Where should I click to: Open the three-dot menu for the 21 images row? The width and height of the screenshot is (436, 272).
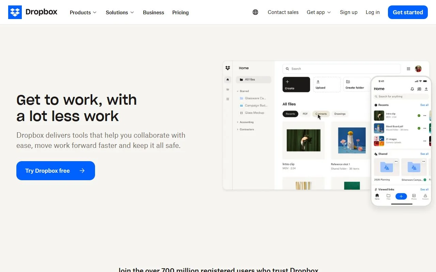pos(425,141)
